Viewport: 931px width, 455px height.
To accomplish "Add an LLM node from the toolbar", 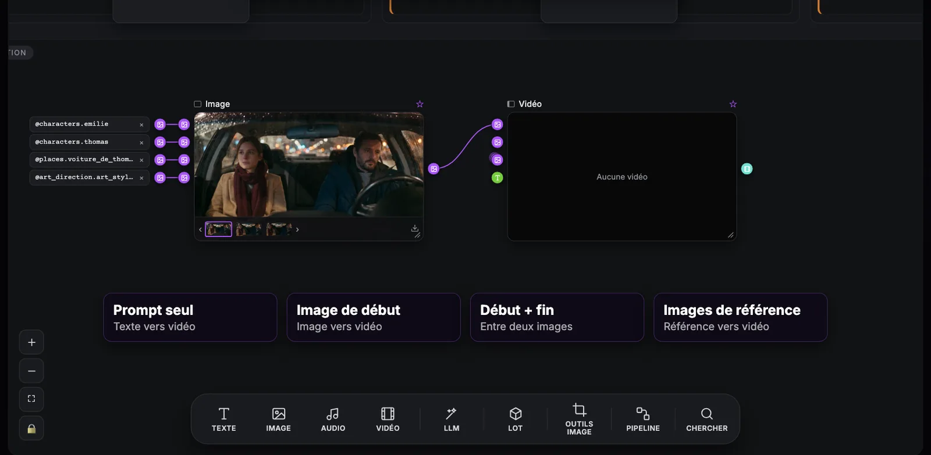I will click(452, 420).
